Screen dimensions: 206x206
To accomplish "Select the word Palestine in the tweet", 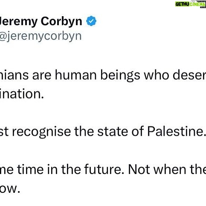I will coord(177,131).
